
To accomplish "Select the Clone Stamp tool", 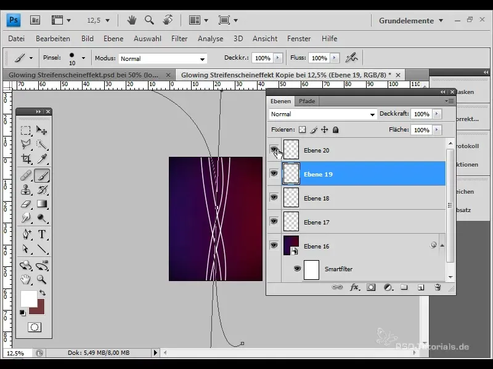I will 25,189.
